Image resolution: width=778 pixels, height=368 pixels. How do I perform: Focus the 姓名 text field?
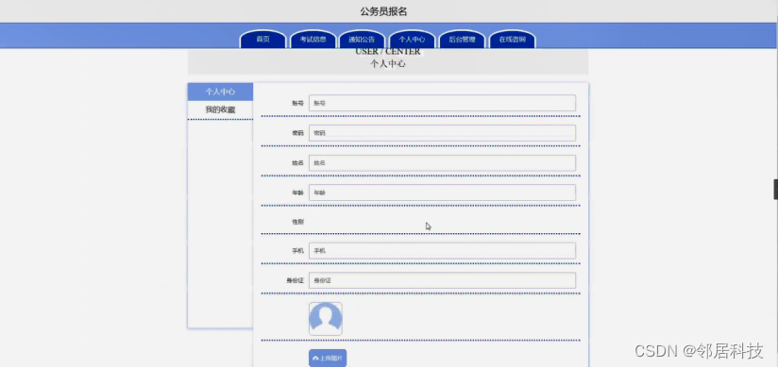[x=442, y=162]
